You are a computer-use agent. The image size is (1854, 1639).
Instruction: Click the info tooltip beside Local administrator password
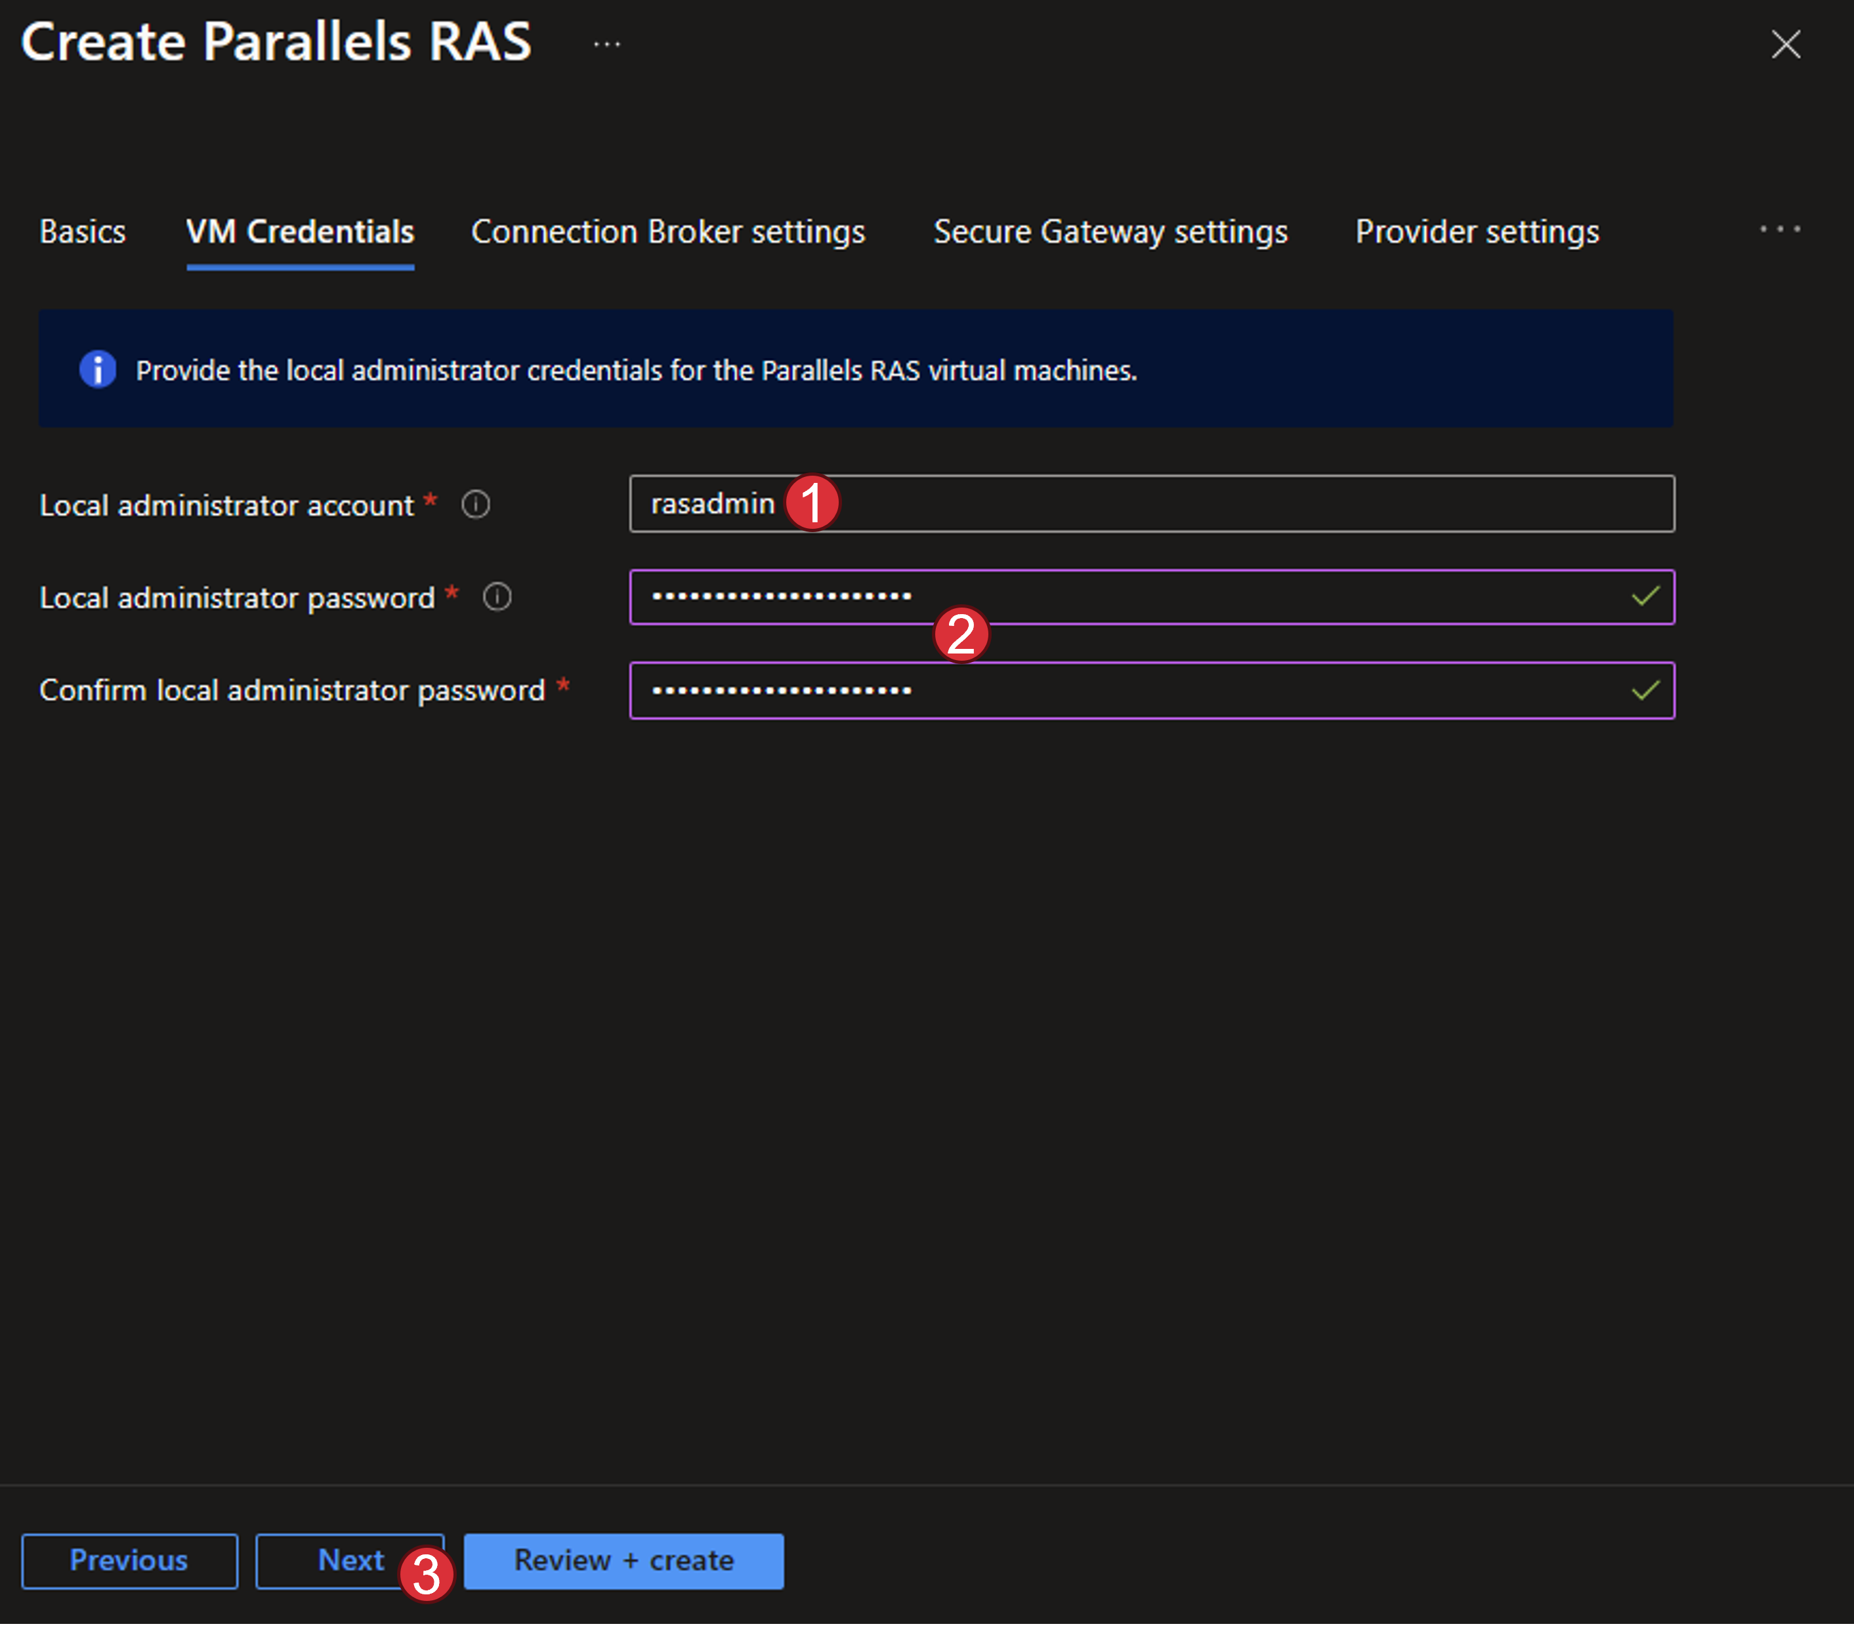click(497, 597)
